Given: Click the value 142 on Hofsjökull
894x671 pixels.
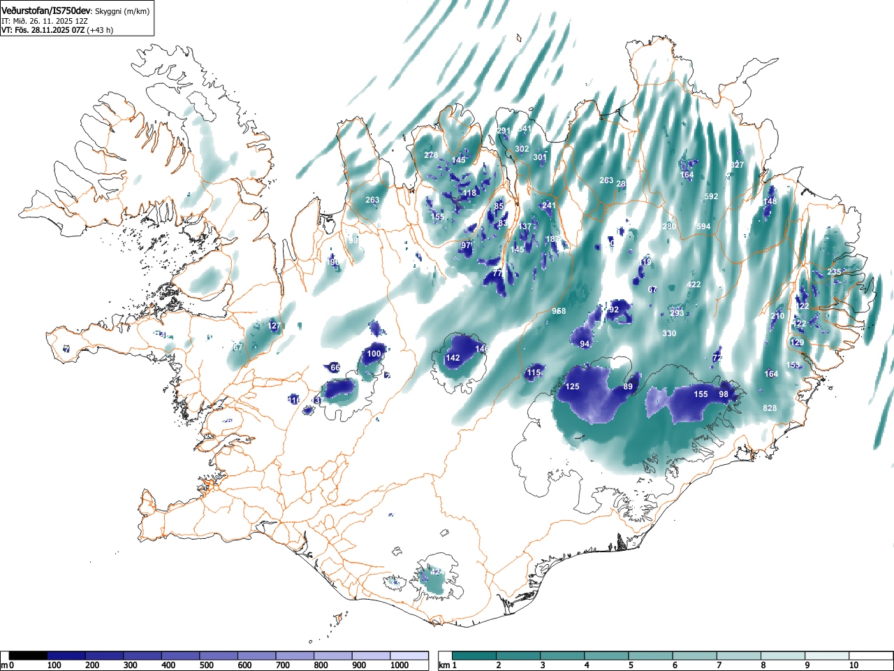Looking at the screenshot, I should [x=453, y=358].
